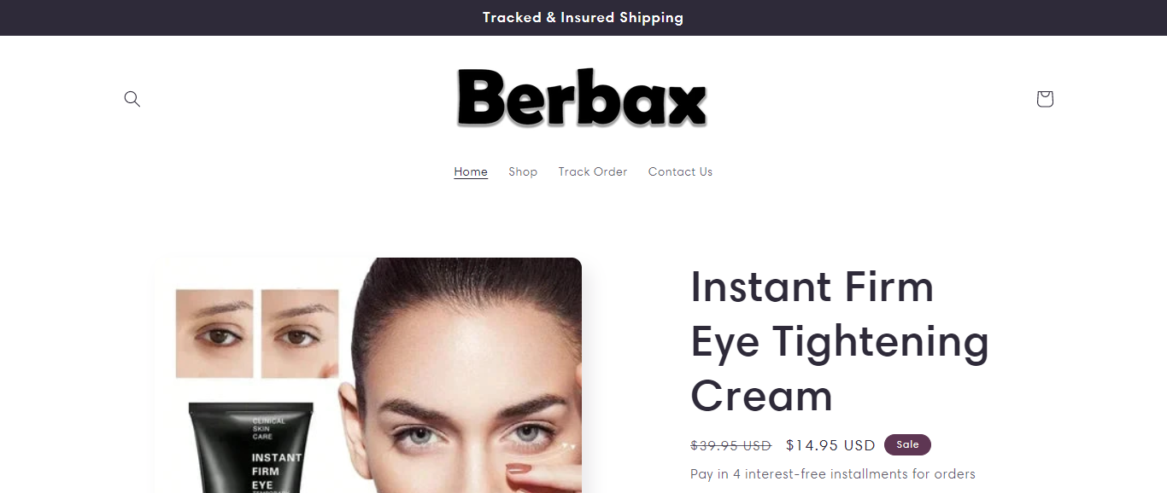Click the purple Sale badge
Viewport: 1167px width, 493px height.
pyautogui.click(x=907, y=444)
